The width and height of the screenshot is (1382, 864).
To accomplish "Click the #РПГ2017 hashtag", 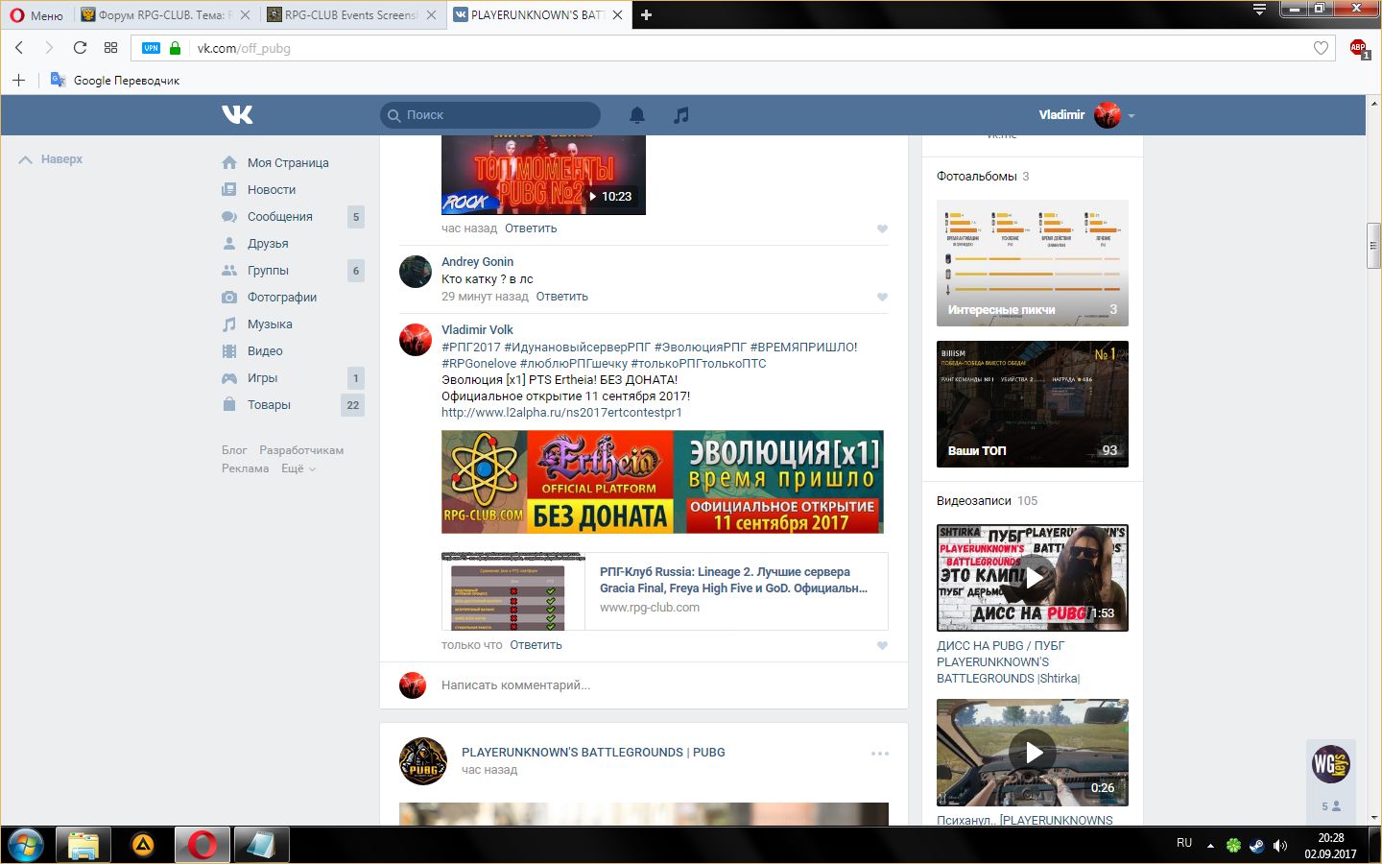I will coord(471,347).
